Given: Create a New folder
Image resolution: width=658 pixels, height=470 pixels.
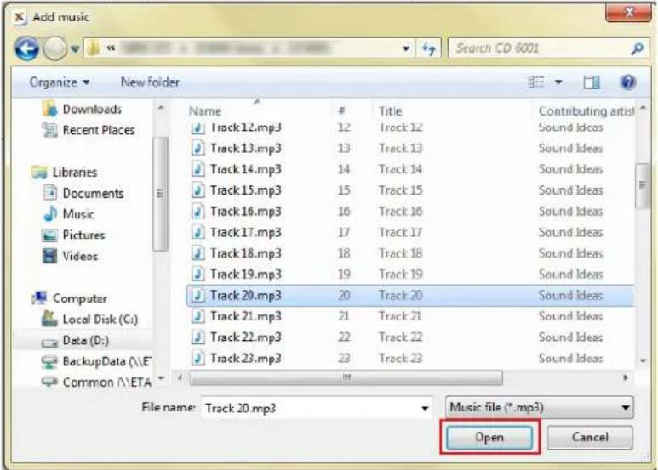Looking at the screenshot, I should point(150,82).
